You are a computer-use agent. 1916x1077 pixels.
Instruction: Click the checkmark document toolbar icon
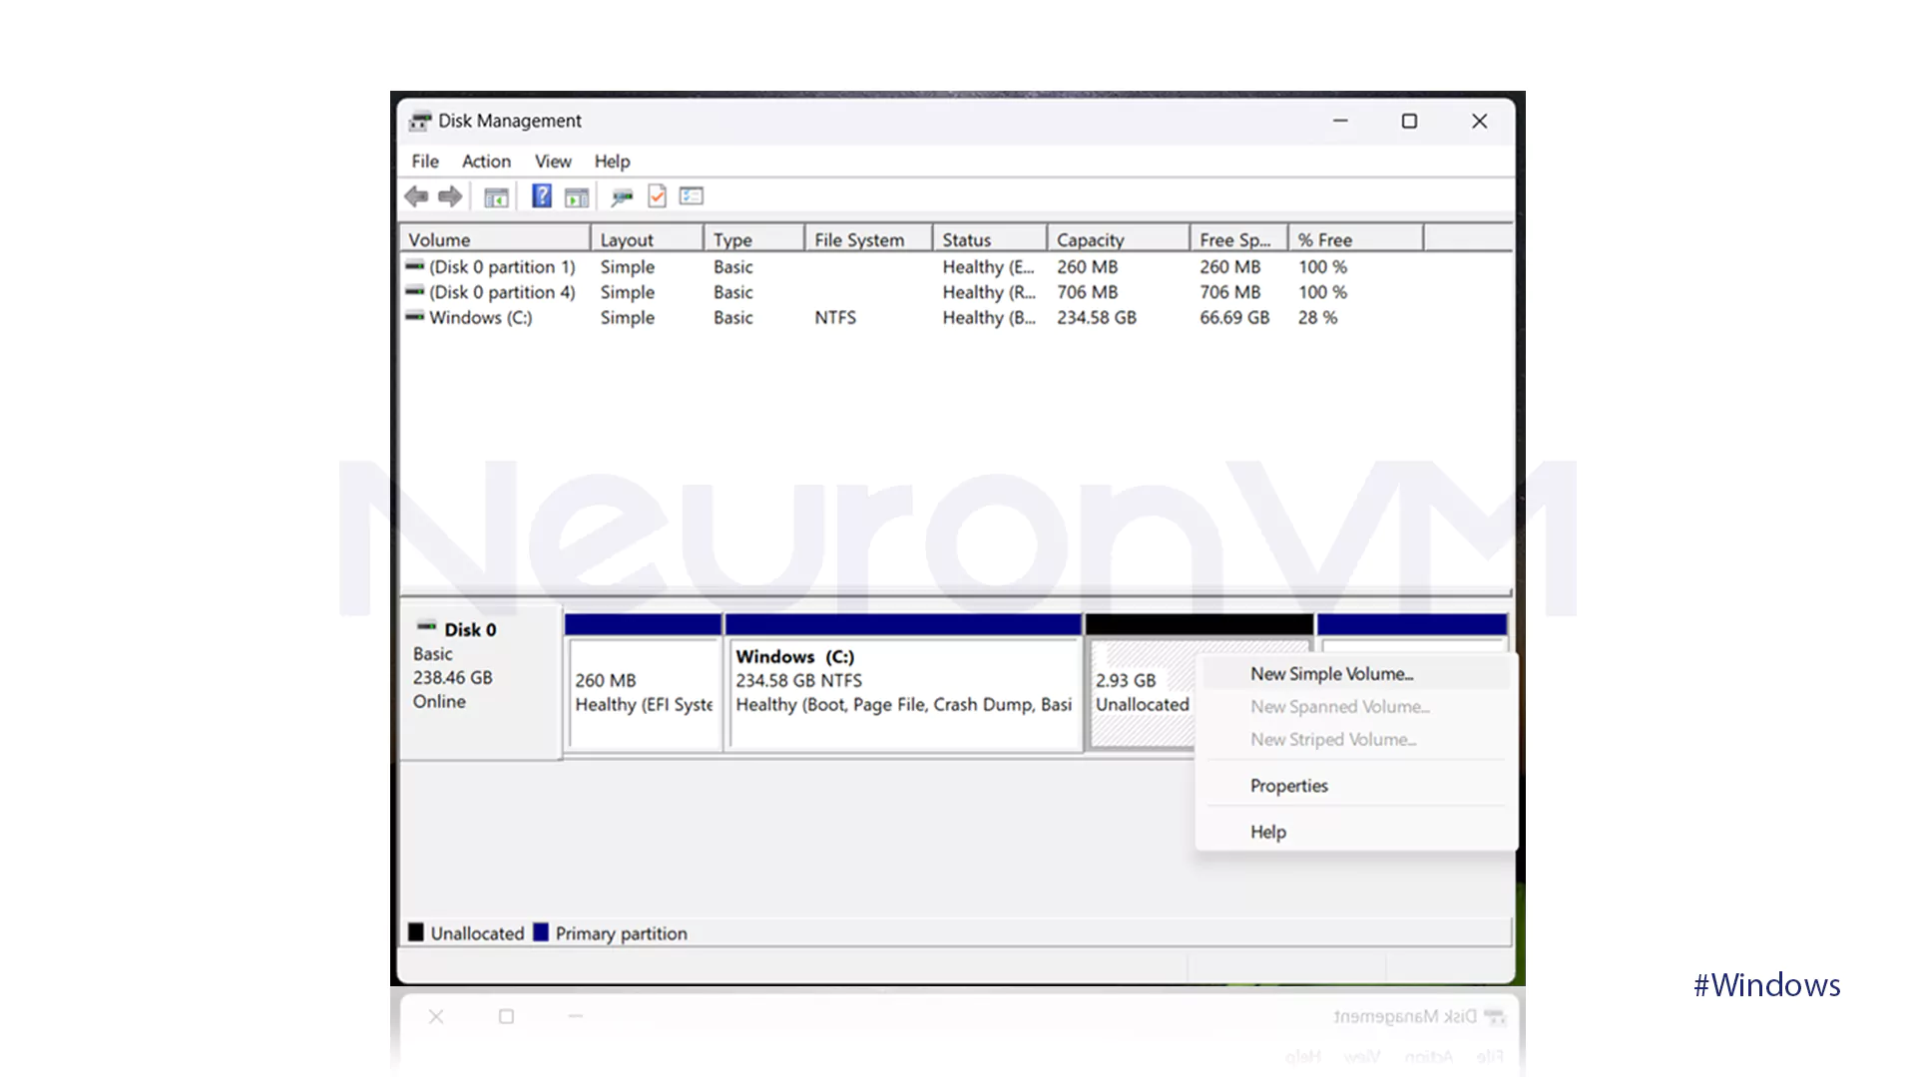click(x=657, y=196)
